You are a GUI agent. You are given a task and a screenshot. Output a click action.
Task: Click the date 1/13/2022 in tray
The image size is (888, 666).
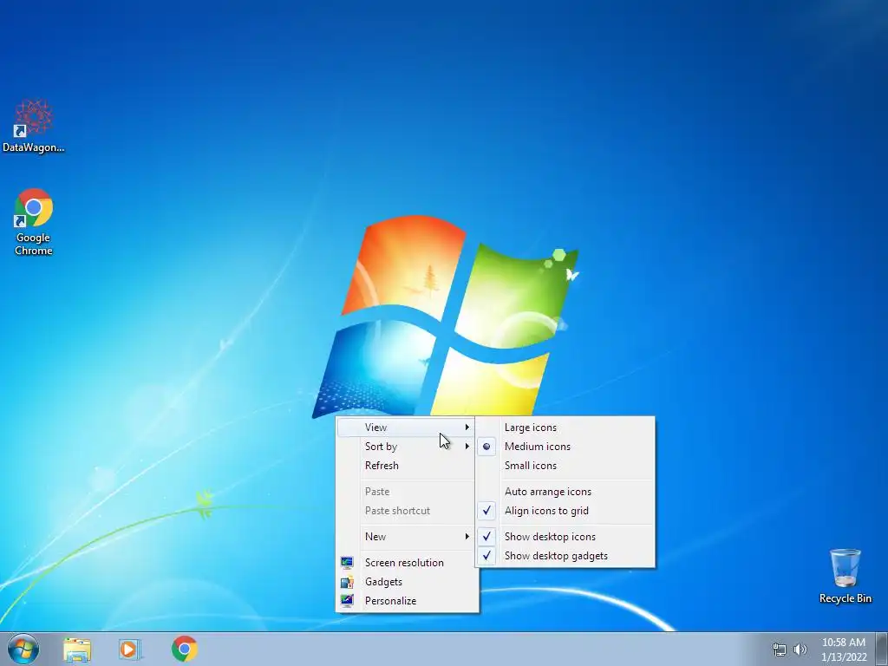[844, 657]
